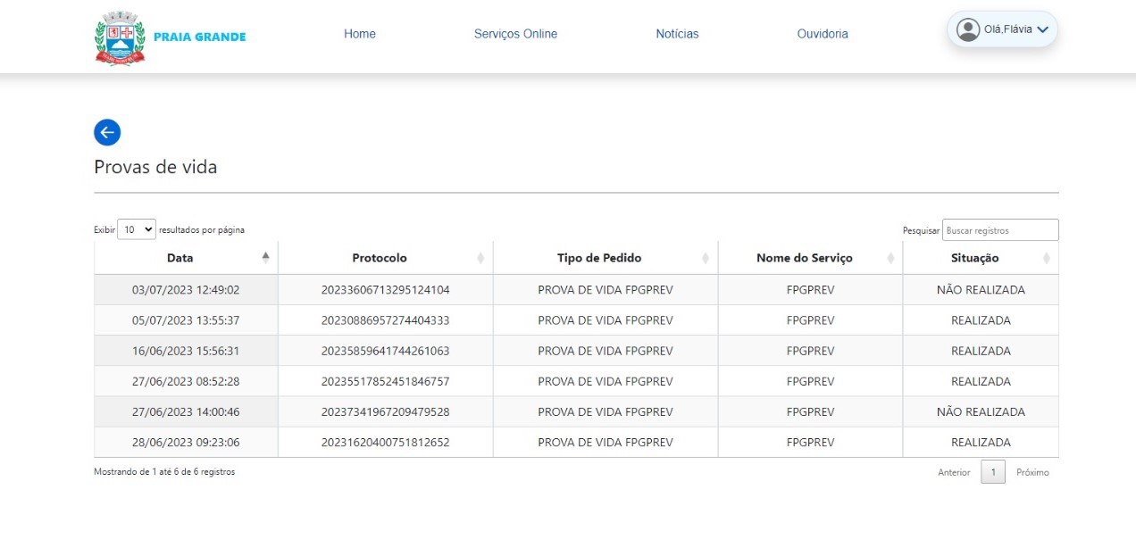Click the Anterior pagination button
The image size is (1136, 556).
[x=953, y=472]
